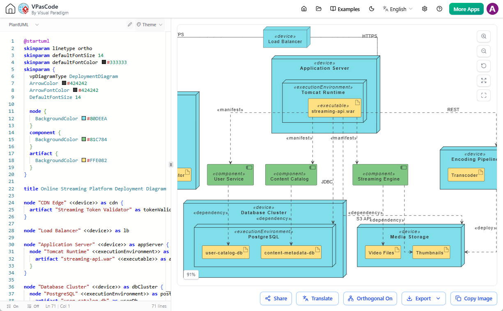Image resolution: width=503 pixels, height=311 pixels.
Task: Toggle dark mode with the moon icon
Action: pos(372,9)
